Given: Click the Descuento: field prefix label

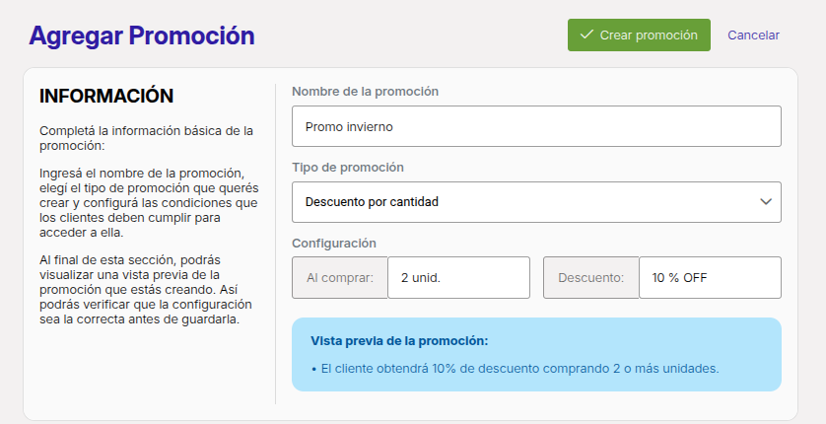Looking at the screenshot, I should (591, 278).
